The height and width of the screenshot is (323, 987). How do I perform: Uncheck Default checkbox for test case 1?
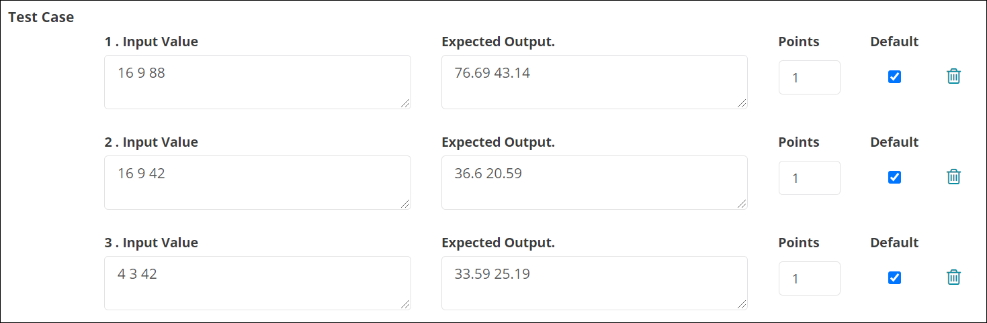894,77
